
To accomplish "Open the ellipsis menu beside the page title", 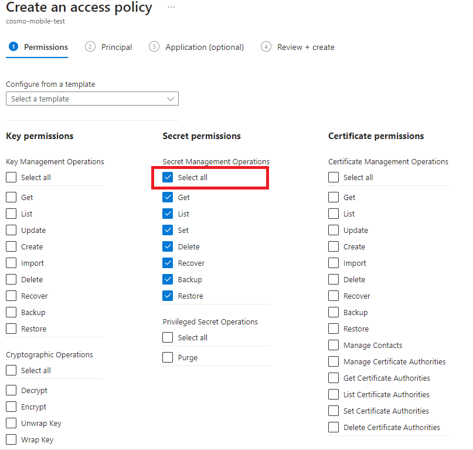I will point(172,7).
